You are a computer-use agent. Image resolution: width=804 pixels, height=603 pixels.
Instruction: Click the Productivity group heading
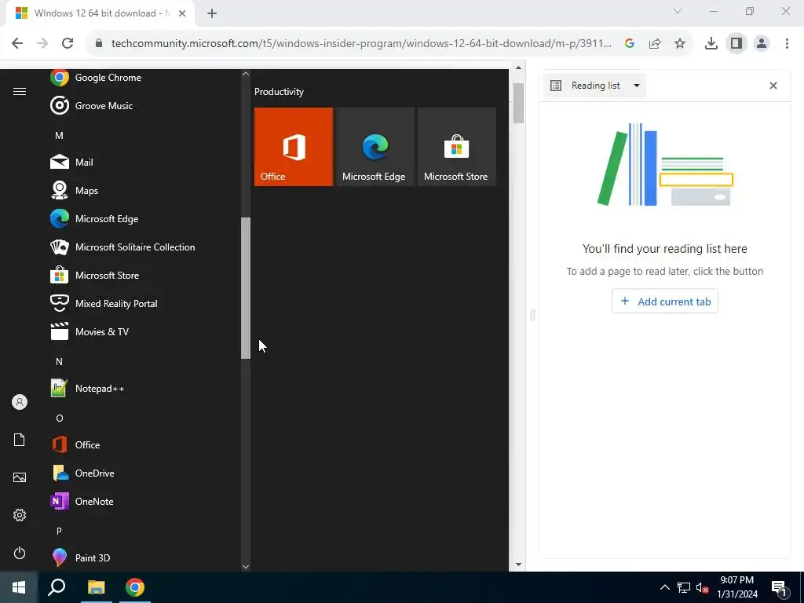coord(279,92)
